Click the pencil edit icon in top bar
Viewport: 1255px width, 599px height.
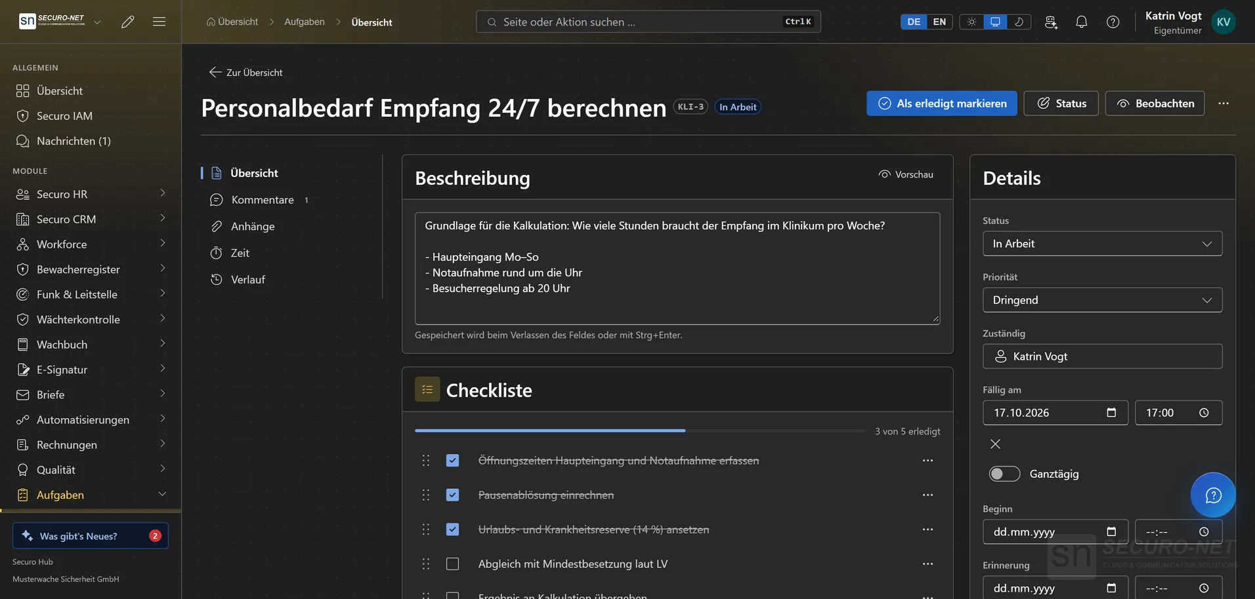(128, 22)
